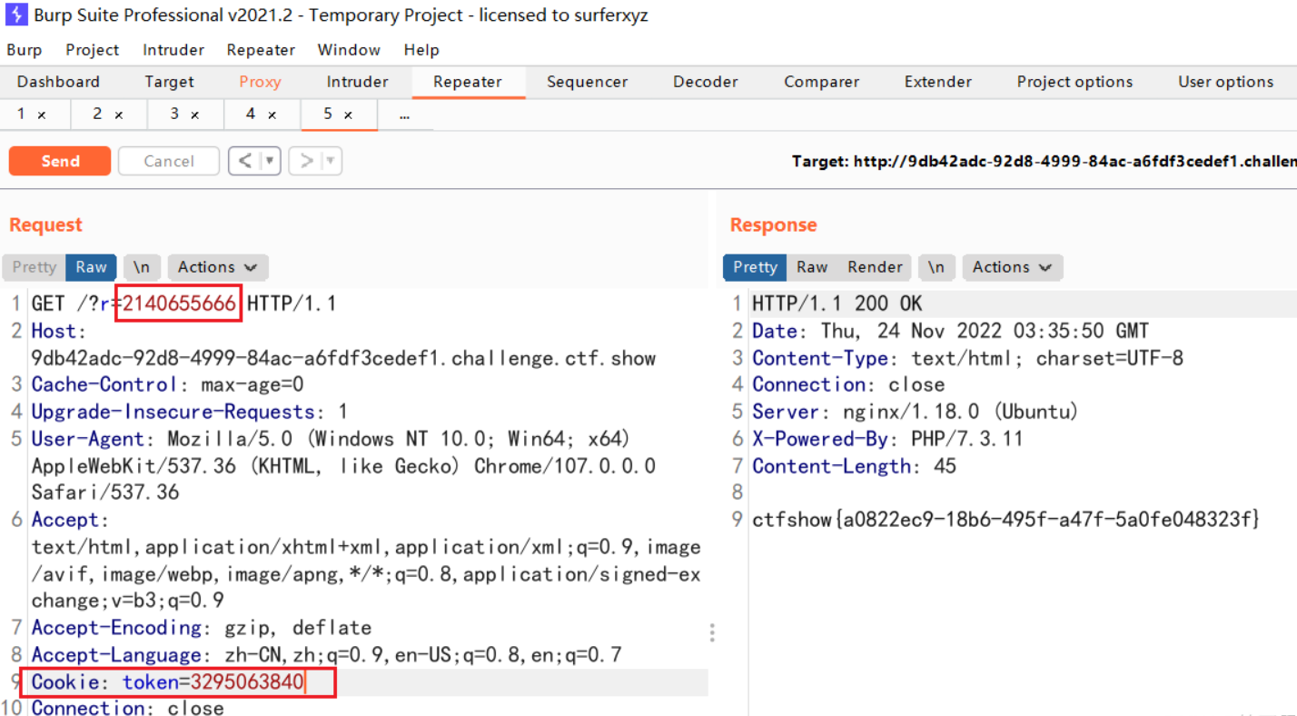
Task: Click the Server nginx response header
Action: coord(916,412)
